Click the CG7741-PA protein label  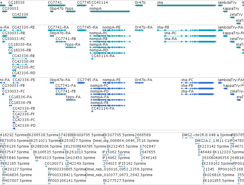pos(66,86)
